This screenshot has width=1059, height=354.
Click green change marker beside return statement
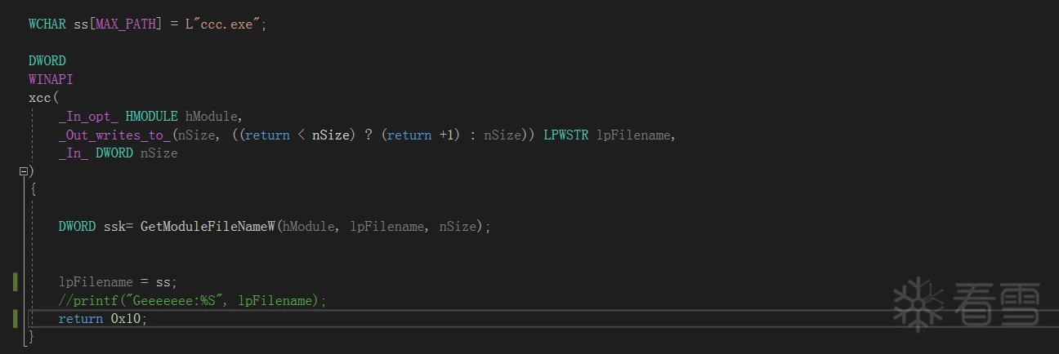coord(16,319)
